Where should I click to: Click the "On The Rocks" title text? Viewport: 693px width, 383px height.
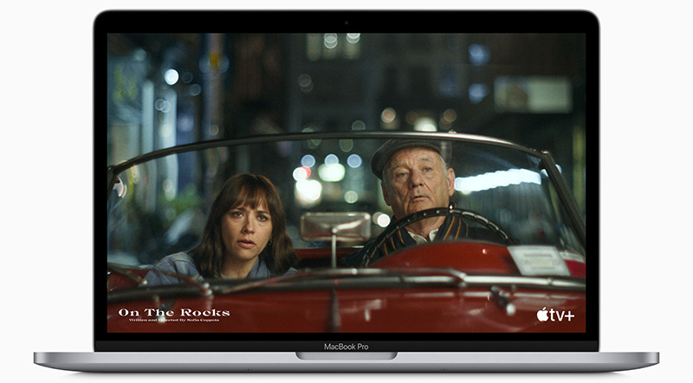(x=174, y=313)
